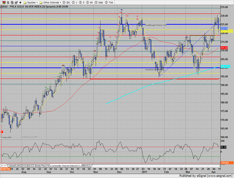Viewport: 234px width, 178px height.
Task: Switch to 60-minute interval
Action: coord(89,2)
